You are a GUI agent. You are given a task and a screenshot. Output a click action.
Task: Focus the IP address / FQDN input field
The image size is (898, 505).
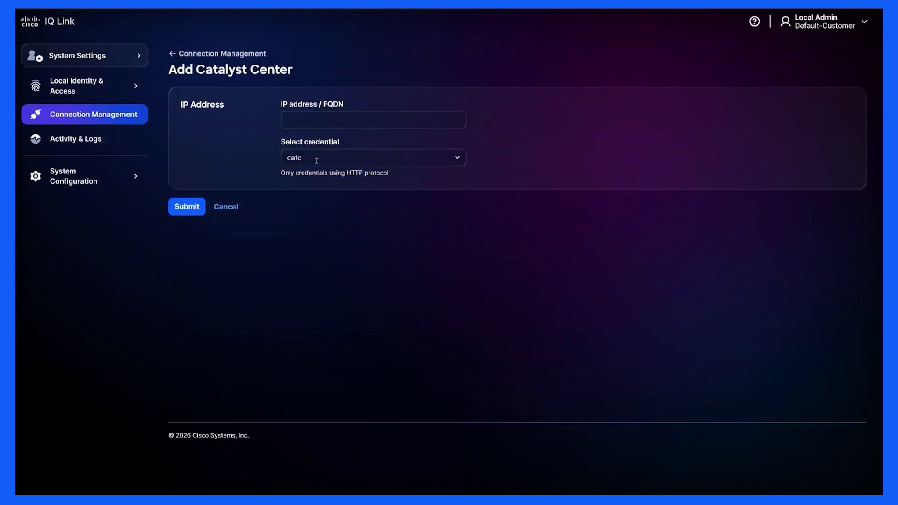tap(373, 120)
